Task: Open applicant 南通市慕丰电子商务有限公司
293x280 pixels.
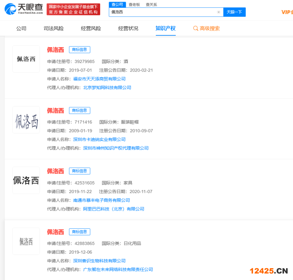Action: click(101, 200)
